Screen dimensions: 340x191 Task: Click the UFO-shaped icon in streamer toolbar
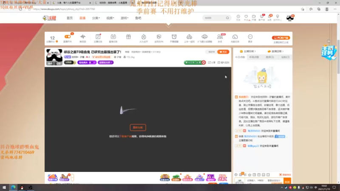tap(204, 37)
